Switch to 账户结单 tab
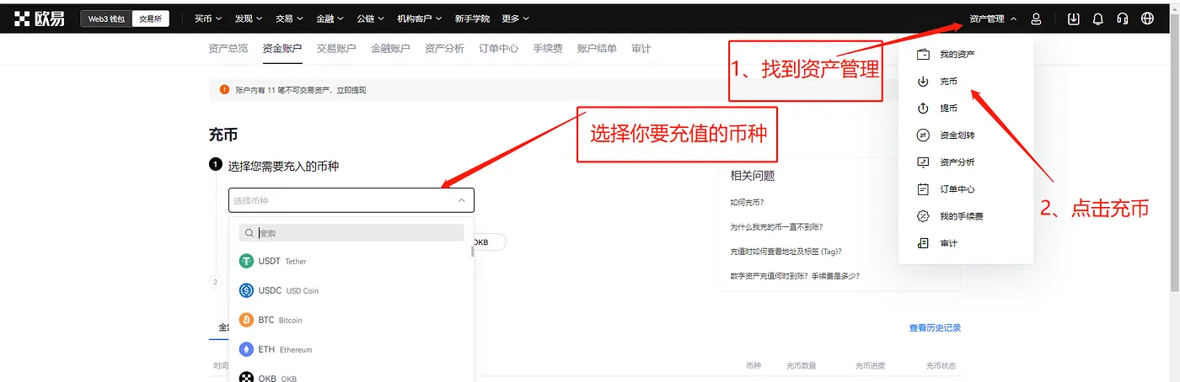 point(597,49)
